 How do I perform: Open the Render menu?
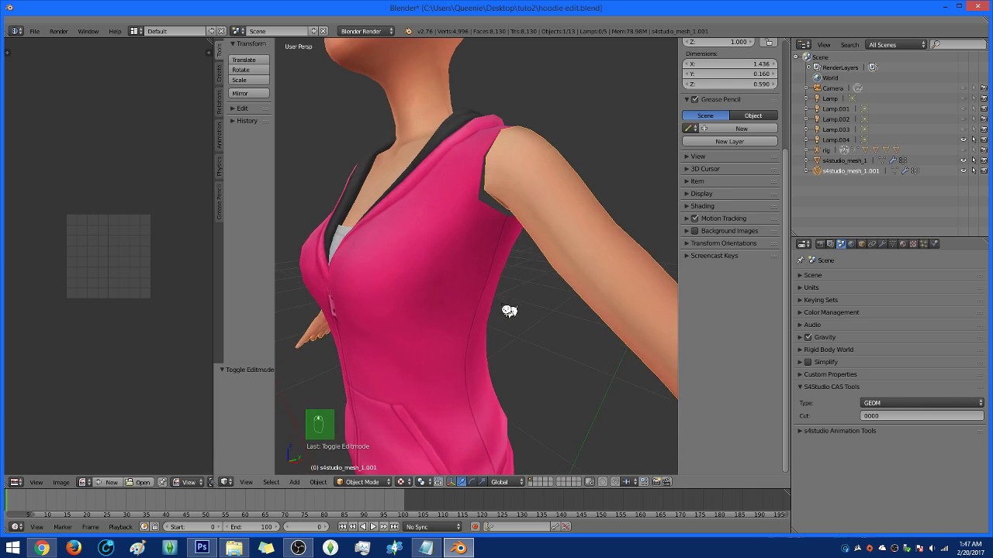click(59, 31)
